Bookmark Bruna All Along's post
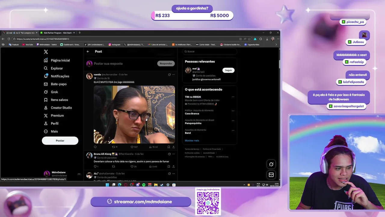 169,166
